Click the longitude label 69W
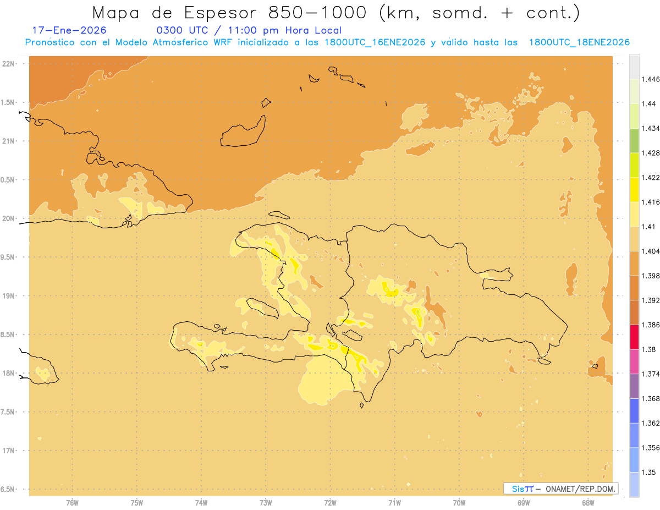660x510 pixels. point(524,503)
